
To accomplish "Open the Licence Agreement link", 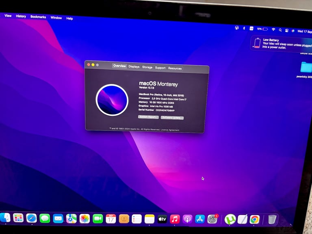I will (170, 130).
